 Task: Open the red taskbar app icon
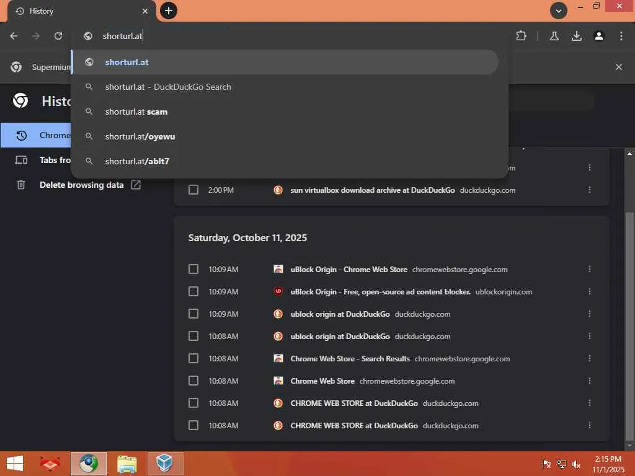(50, 464)
